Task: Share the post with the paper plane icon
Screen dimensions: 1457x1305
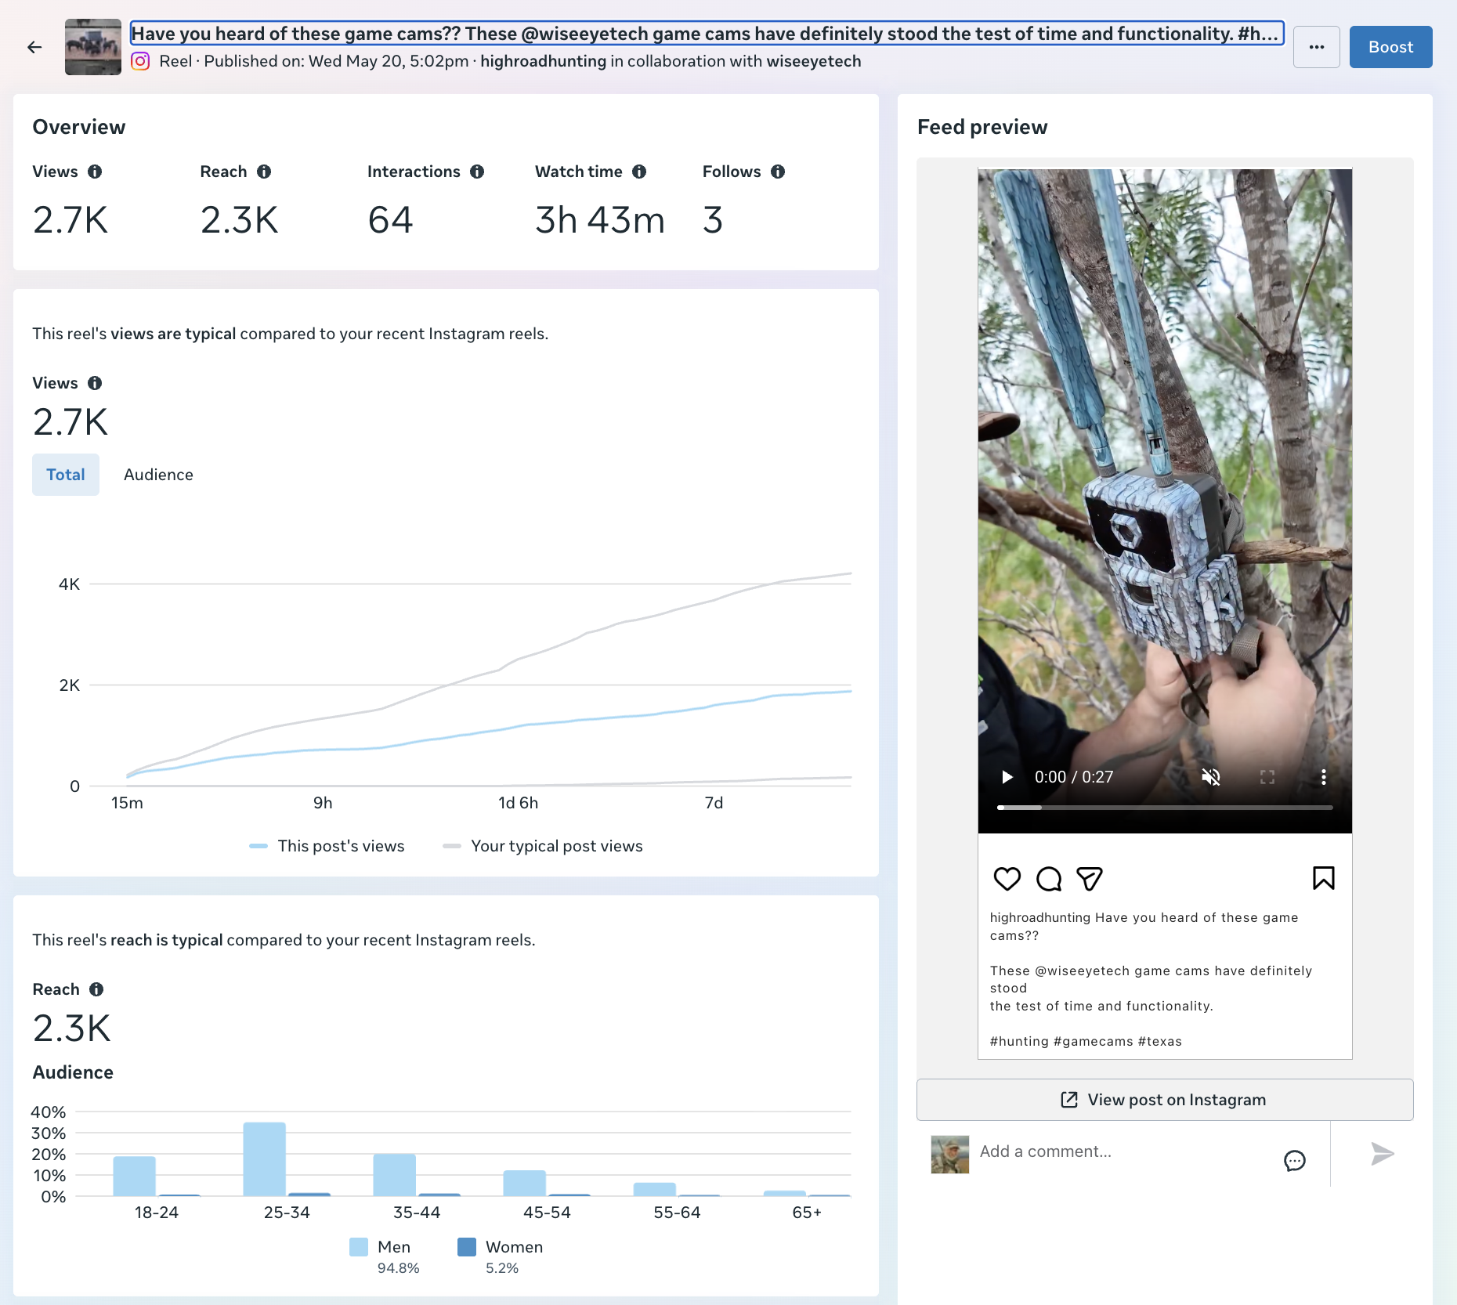Action: [1090, 879]
